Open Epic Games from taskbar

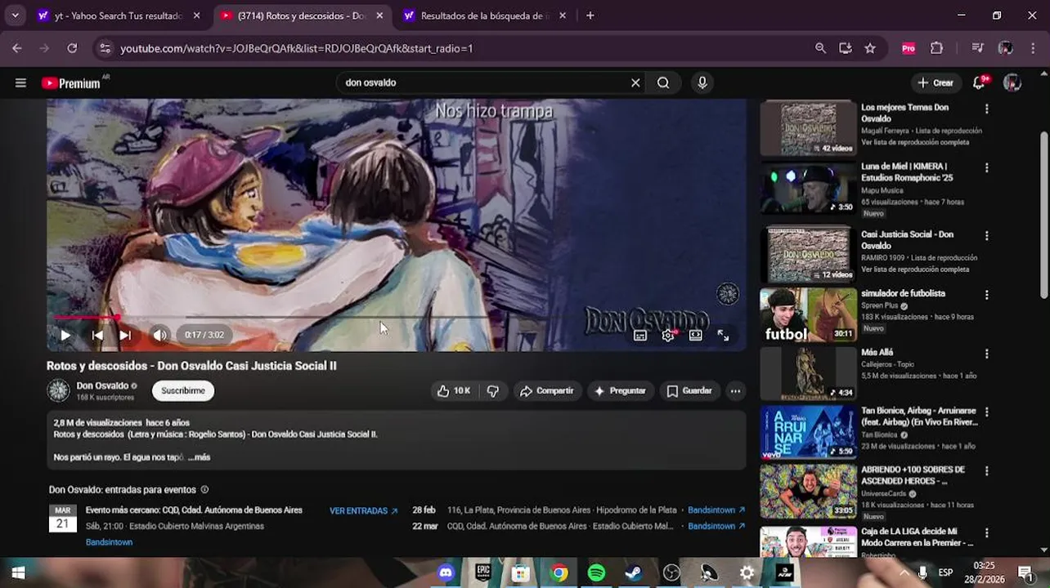click(483, 573)
